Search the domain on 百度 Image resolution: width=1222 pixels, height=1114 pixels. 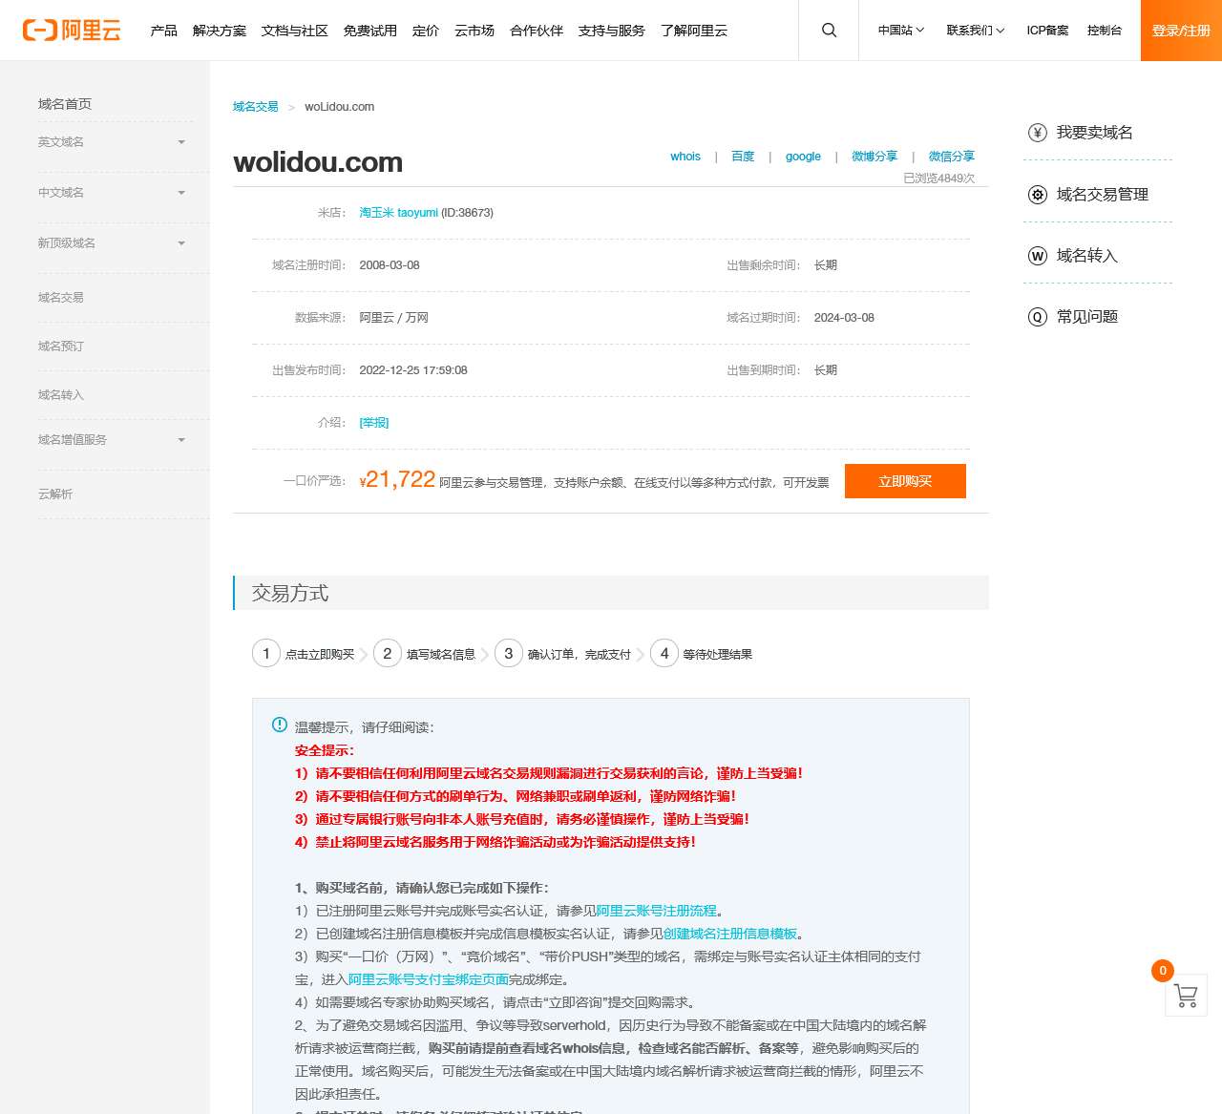pyautogui.click(x=743, y=157)
